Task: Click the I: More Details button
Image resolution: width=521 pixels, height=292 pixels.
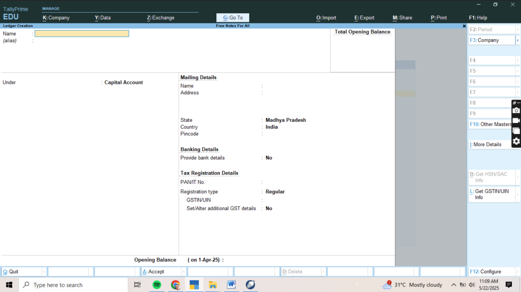Action: (x=490, y=144)
